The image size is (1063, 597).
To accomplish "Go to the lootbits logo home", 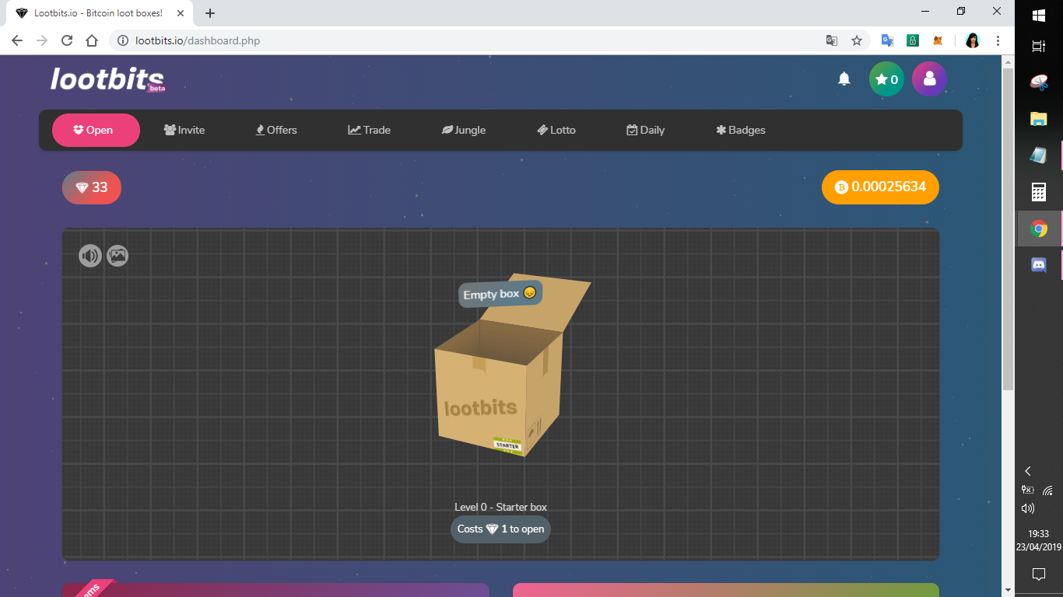I will coord(107,79).
